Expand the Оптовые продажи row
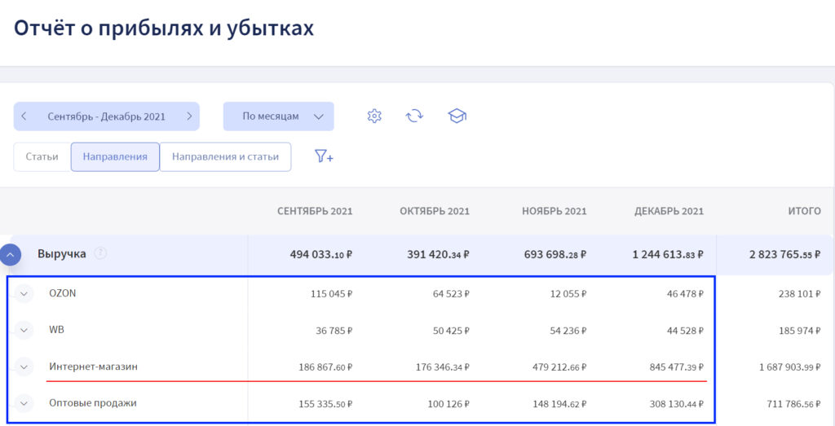Viewport: 835px width, 426px height. point(24,403)
